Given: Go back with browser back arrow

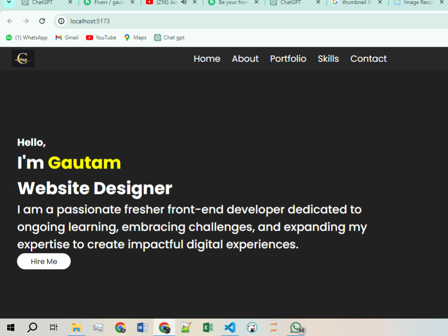Looking at the screenshot, I should 10,21.
